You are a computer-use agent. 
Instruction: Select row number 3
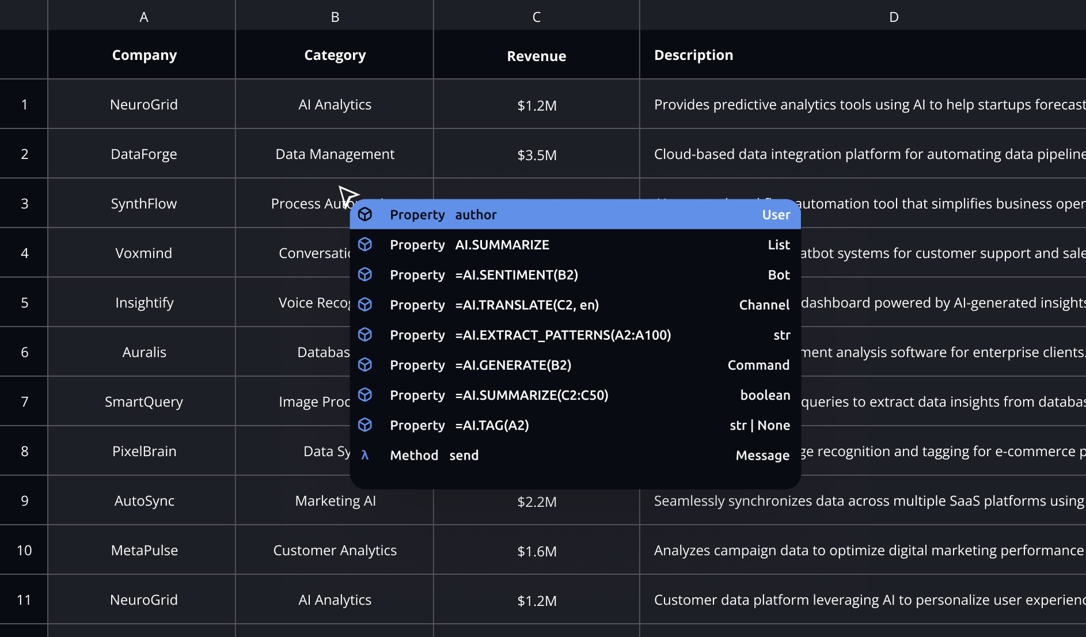tap(24, 203)
